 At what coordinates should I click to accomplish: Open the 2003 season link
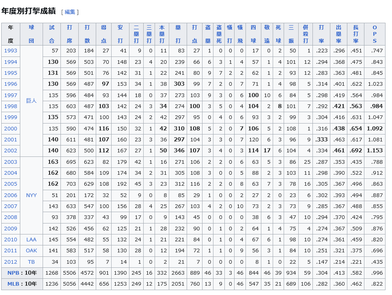click(x=11, y=162)
